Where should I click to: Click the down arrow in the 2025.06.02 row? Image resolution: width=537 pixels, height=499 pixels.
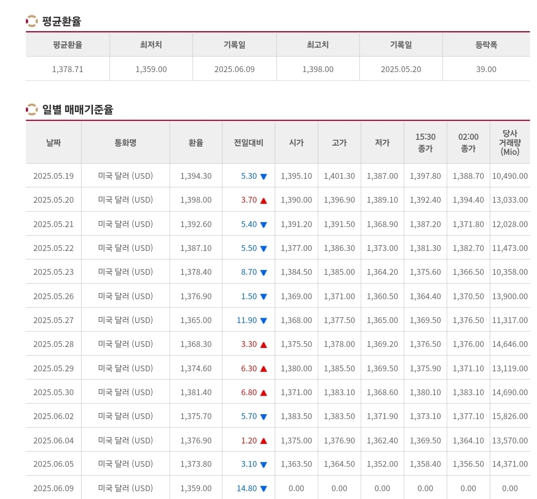point(263,417)
